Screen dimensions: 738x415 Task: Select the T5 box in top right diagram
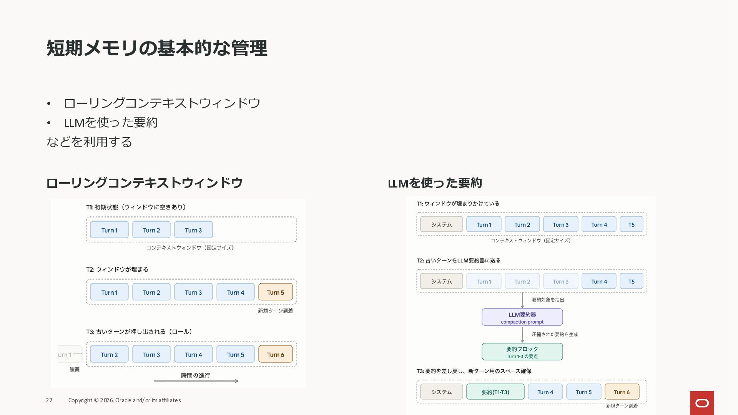[x=631, y=225]
